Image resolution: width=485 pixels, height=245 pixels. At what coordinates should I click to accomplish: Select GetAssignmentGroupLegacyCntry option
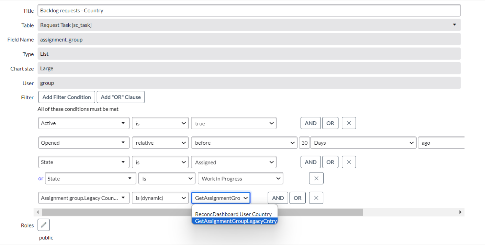[x=235, y=221]
